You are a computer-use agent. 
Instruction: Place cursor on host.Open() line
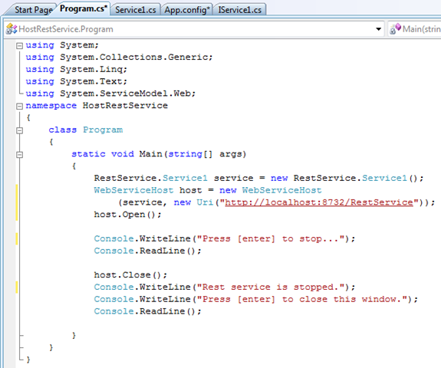click(x=127, y=215)
